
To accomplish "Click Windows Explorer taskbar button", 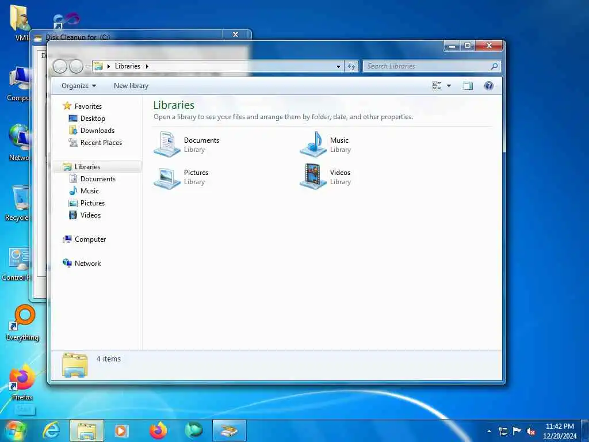I will coord(87,430).
